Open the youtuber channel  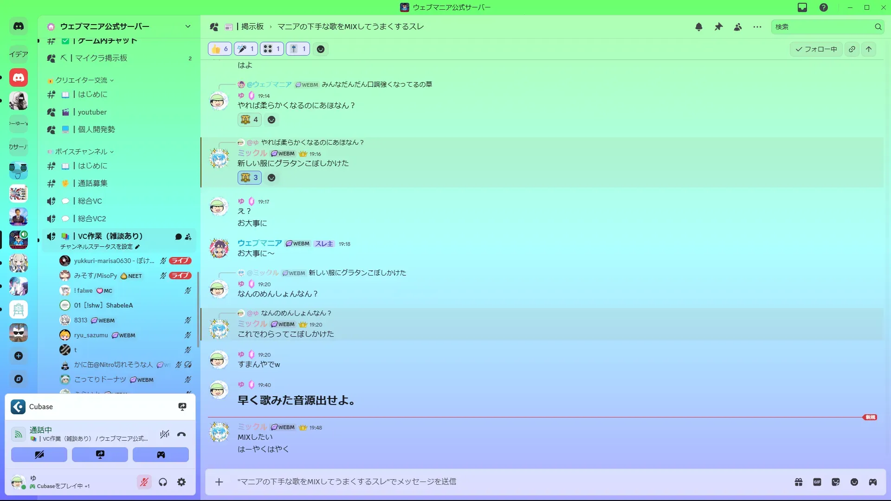tap(92, 112)
